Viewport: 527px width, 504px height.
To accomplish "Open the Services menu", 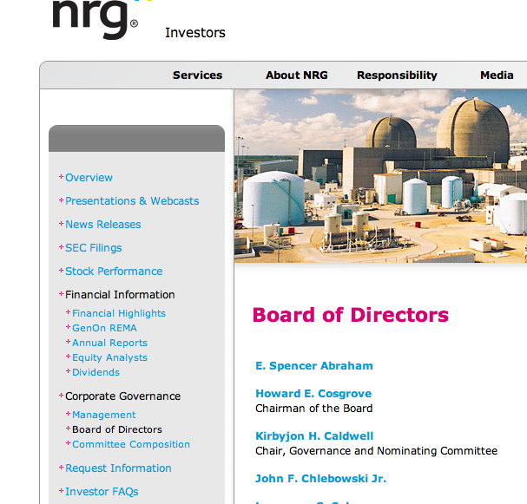I will click(198, 75).
